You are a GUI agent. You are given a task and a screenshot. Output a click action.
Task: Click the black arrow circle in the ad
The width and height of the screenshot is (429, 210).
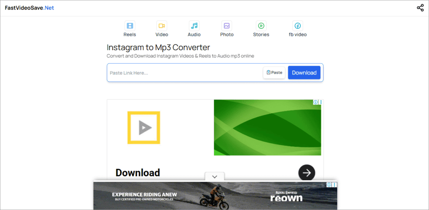307,173
